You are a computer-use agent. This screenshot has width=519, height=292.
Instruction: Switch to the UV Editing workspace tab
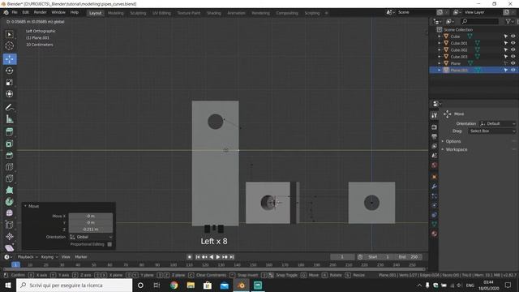161,13
